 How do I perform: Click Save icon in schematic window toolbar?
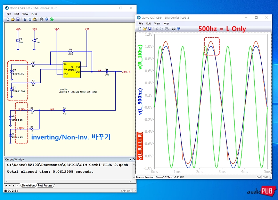click(x=18, y=19)
